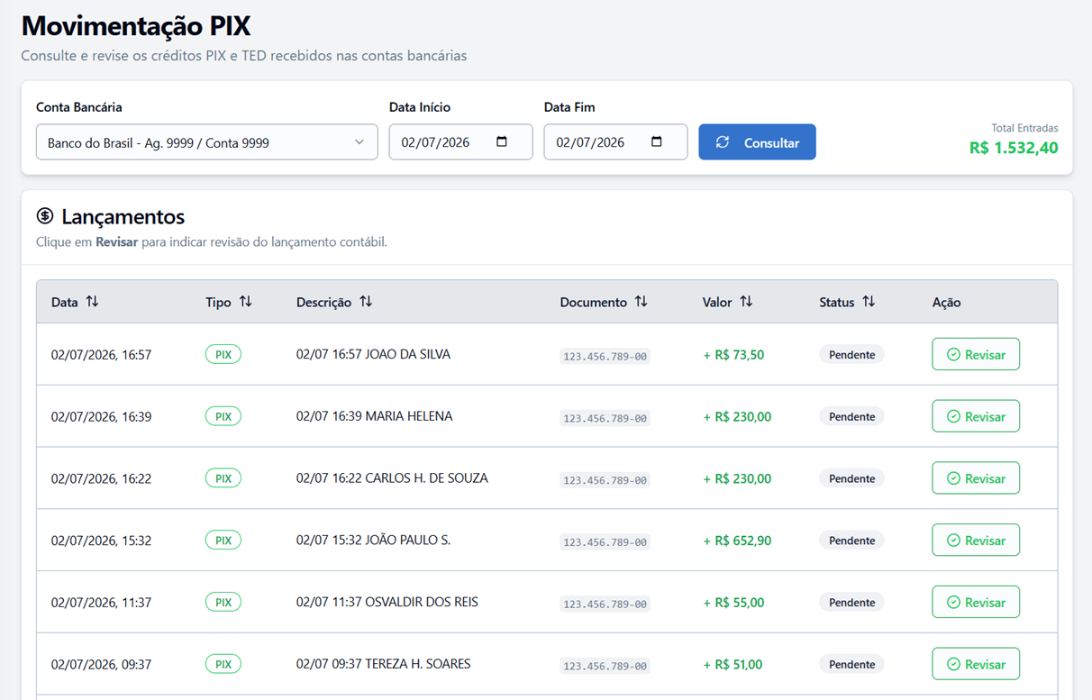Screen dimensions: 1092x700
Task: Click the dollar icon beside Lançamentos heading
Action: [x=45, y=216]
